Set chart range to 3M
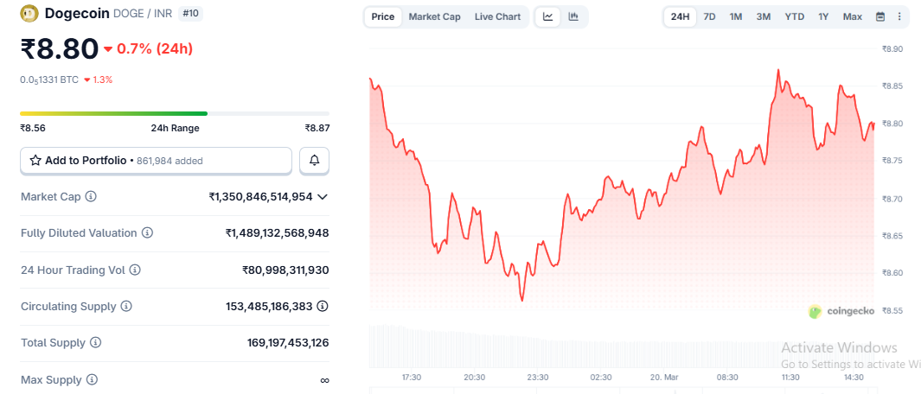This screenshot has height=394, width=921. pos(763,16)
